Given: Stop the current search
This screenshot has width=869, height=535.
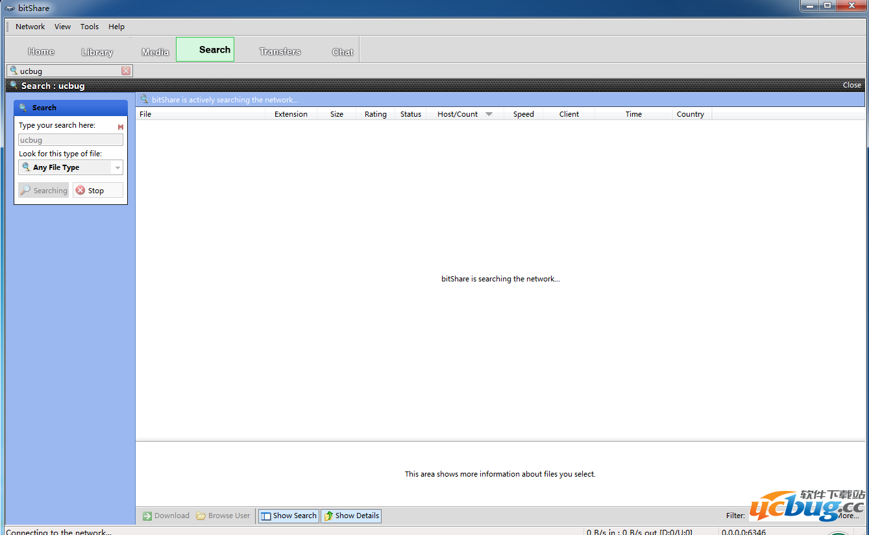Looking at the screenshot, I should (x=97, y=190).
